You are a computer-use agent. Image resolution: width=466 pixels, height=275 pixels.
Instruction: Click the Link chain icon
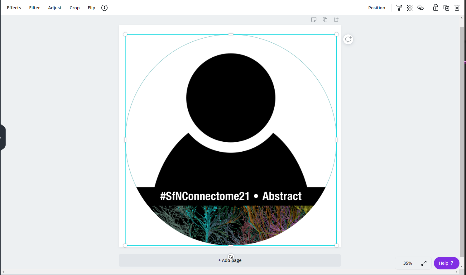coord(420,8)
